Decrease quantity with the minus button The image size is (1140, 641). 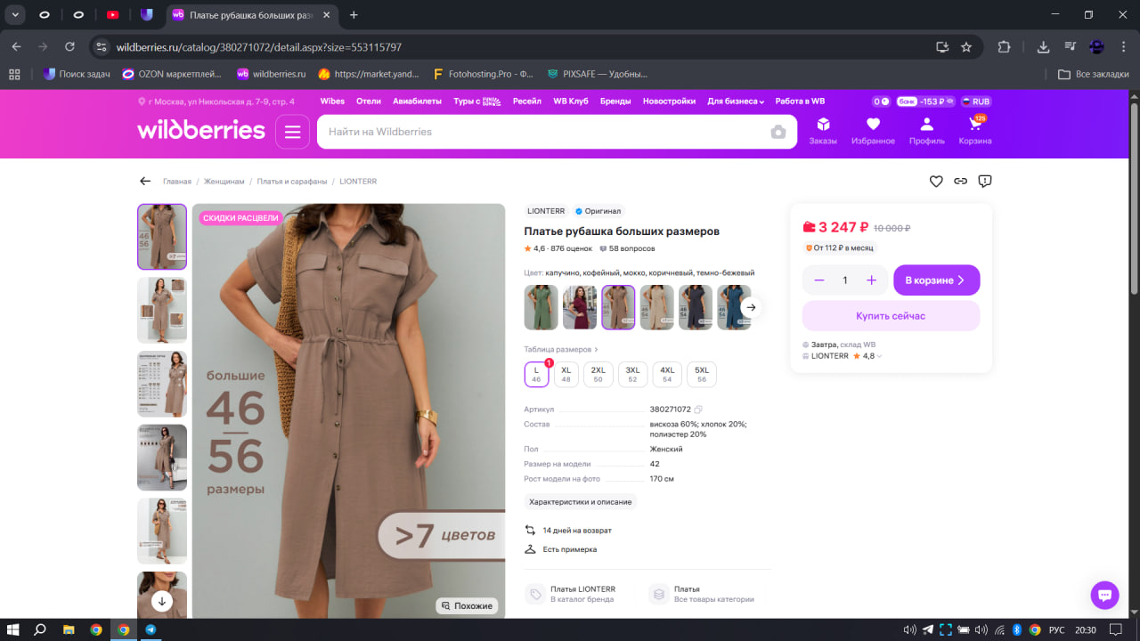819,280
